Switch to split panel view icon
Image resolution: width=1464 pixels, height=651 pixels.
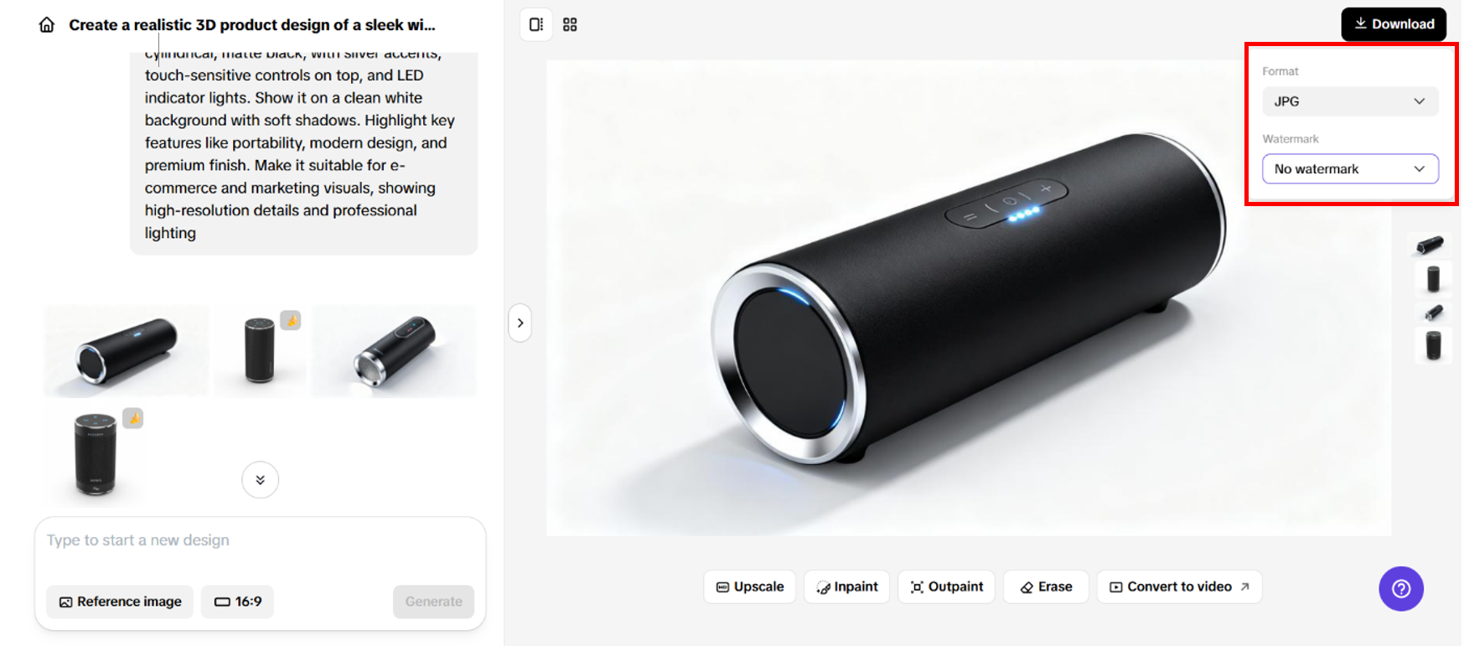(536, 24)
